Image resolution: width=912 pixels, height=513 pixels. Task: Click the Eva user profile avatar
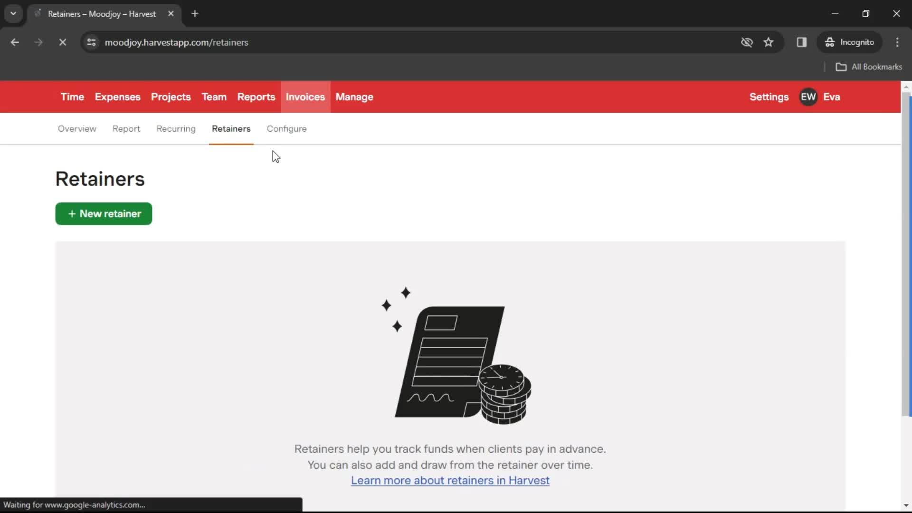pyautogui.click(x=809, y=96)
